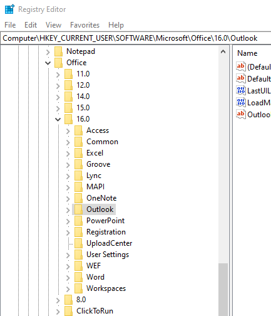Select the 8.0 key label

81,300
